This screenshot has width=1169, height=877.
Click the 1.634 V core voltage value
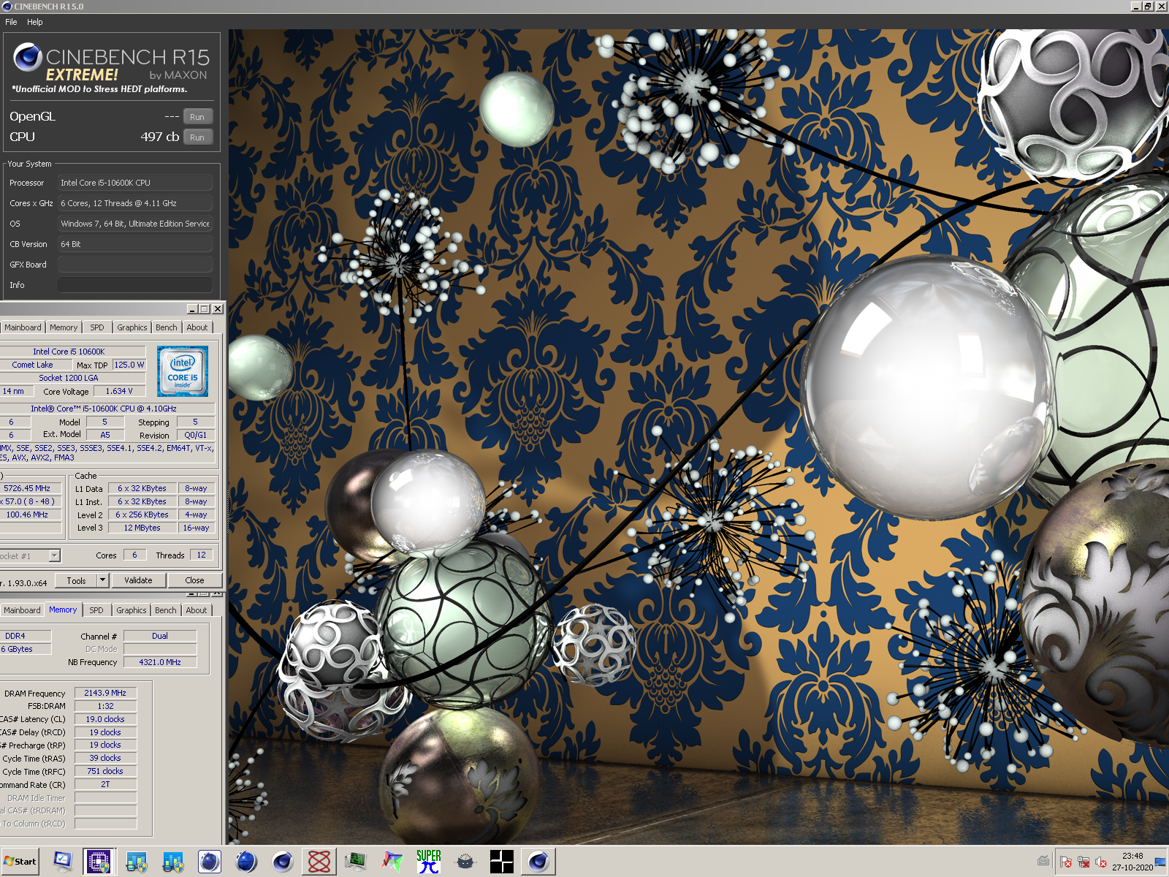coord(119,391)
